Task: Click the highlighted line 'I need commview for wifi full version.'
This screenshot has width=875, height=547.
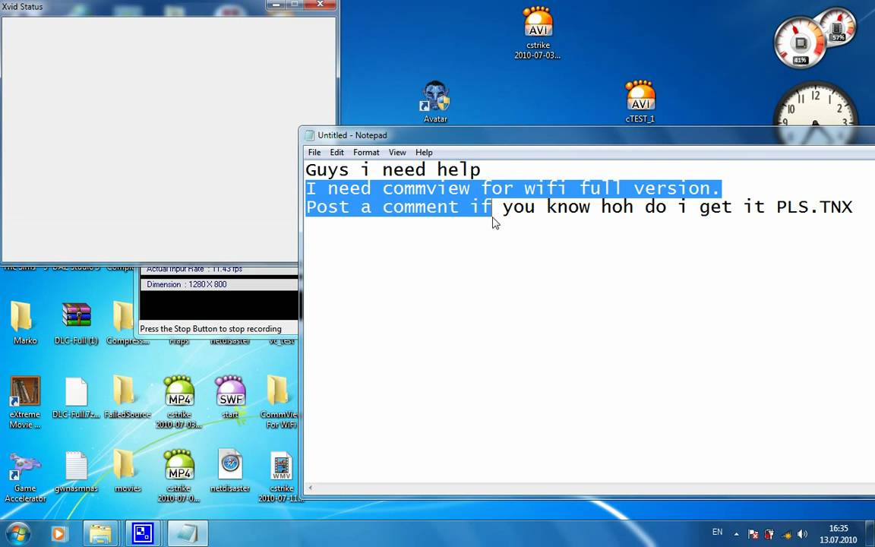Action: pyautogui.click(x=513, y=188)
